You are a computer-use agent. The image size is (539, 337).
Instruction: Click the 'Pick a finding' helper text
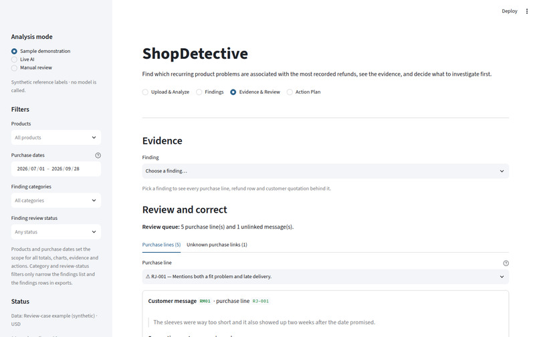pyautogui.click(x=237, y=189)
